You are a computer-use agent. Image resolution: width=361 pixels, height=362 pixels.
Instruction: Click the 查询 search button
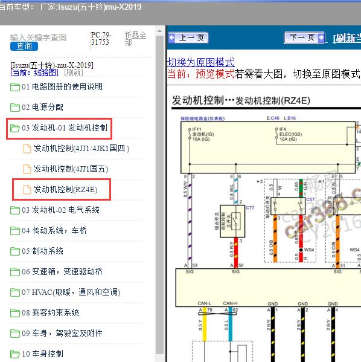24,46
